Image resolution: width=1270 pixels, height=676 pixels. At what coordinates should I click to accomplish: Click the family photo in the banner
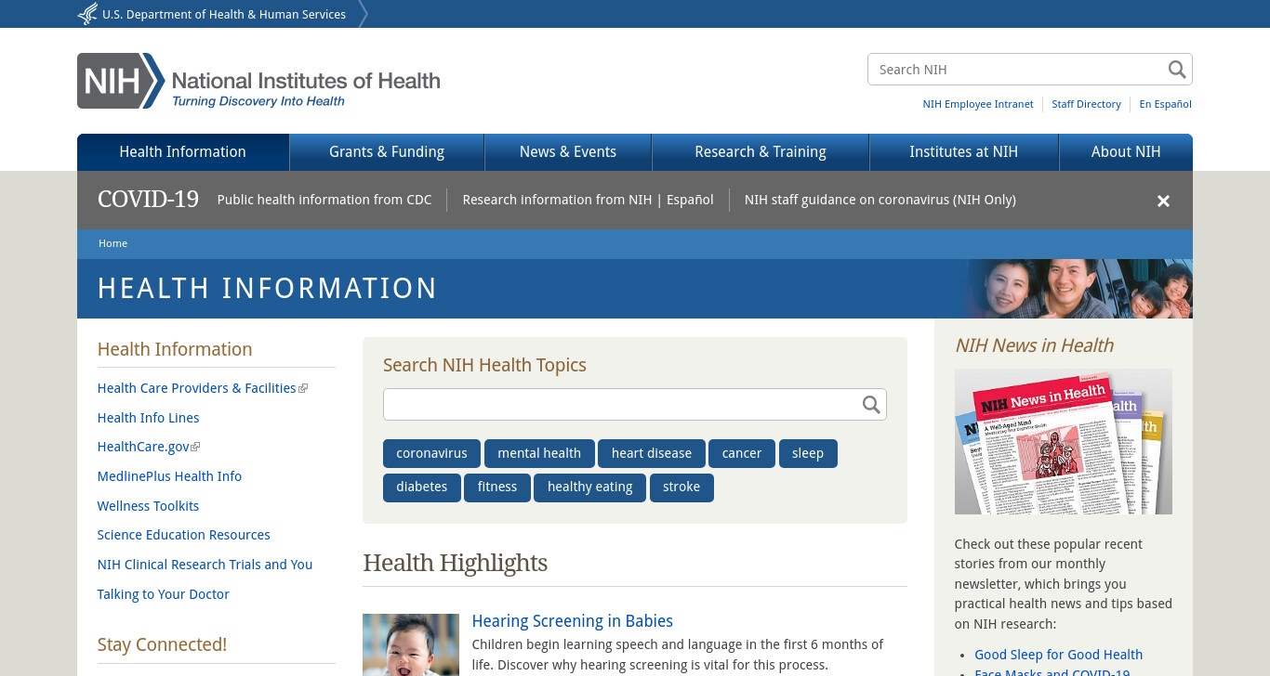coord(1078,289)
